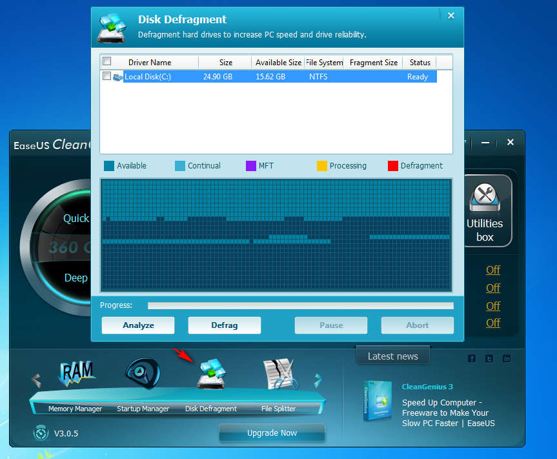Click the Twitter icon
The image size is (557, 459).
tap(489, 358)
